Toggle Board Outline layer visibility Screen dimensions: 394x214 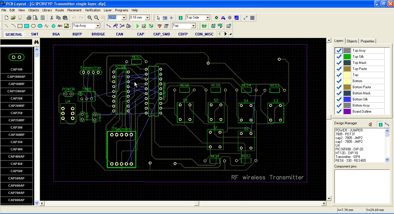pyautogui.click(x=339, y=112)
